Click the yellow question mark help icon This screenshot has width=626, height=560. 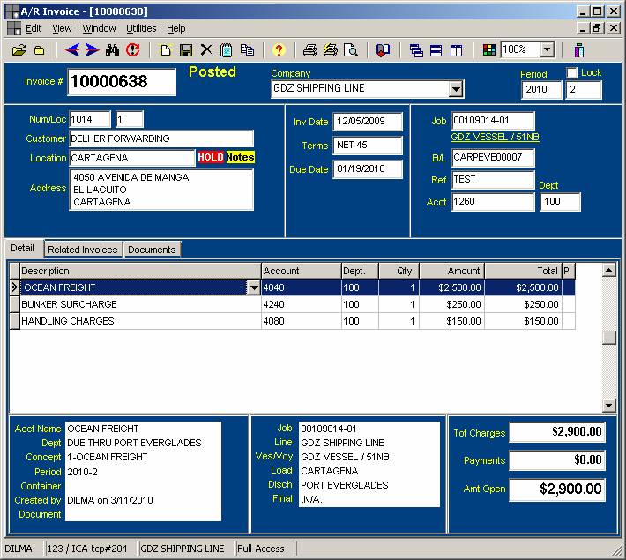point(279,50)
